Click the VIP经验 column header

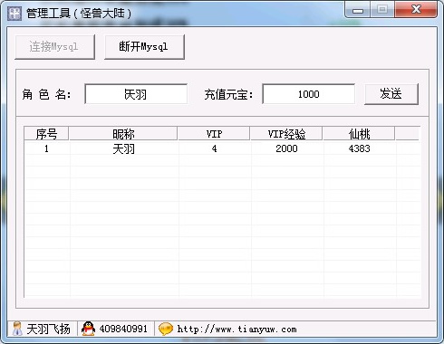click(x=286, y=134)
